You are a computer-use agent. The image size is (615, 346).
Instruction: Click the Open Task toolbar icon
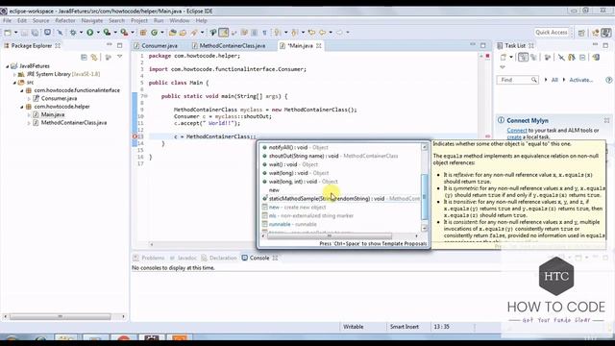(183, 33)
